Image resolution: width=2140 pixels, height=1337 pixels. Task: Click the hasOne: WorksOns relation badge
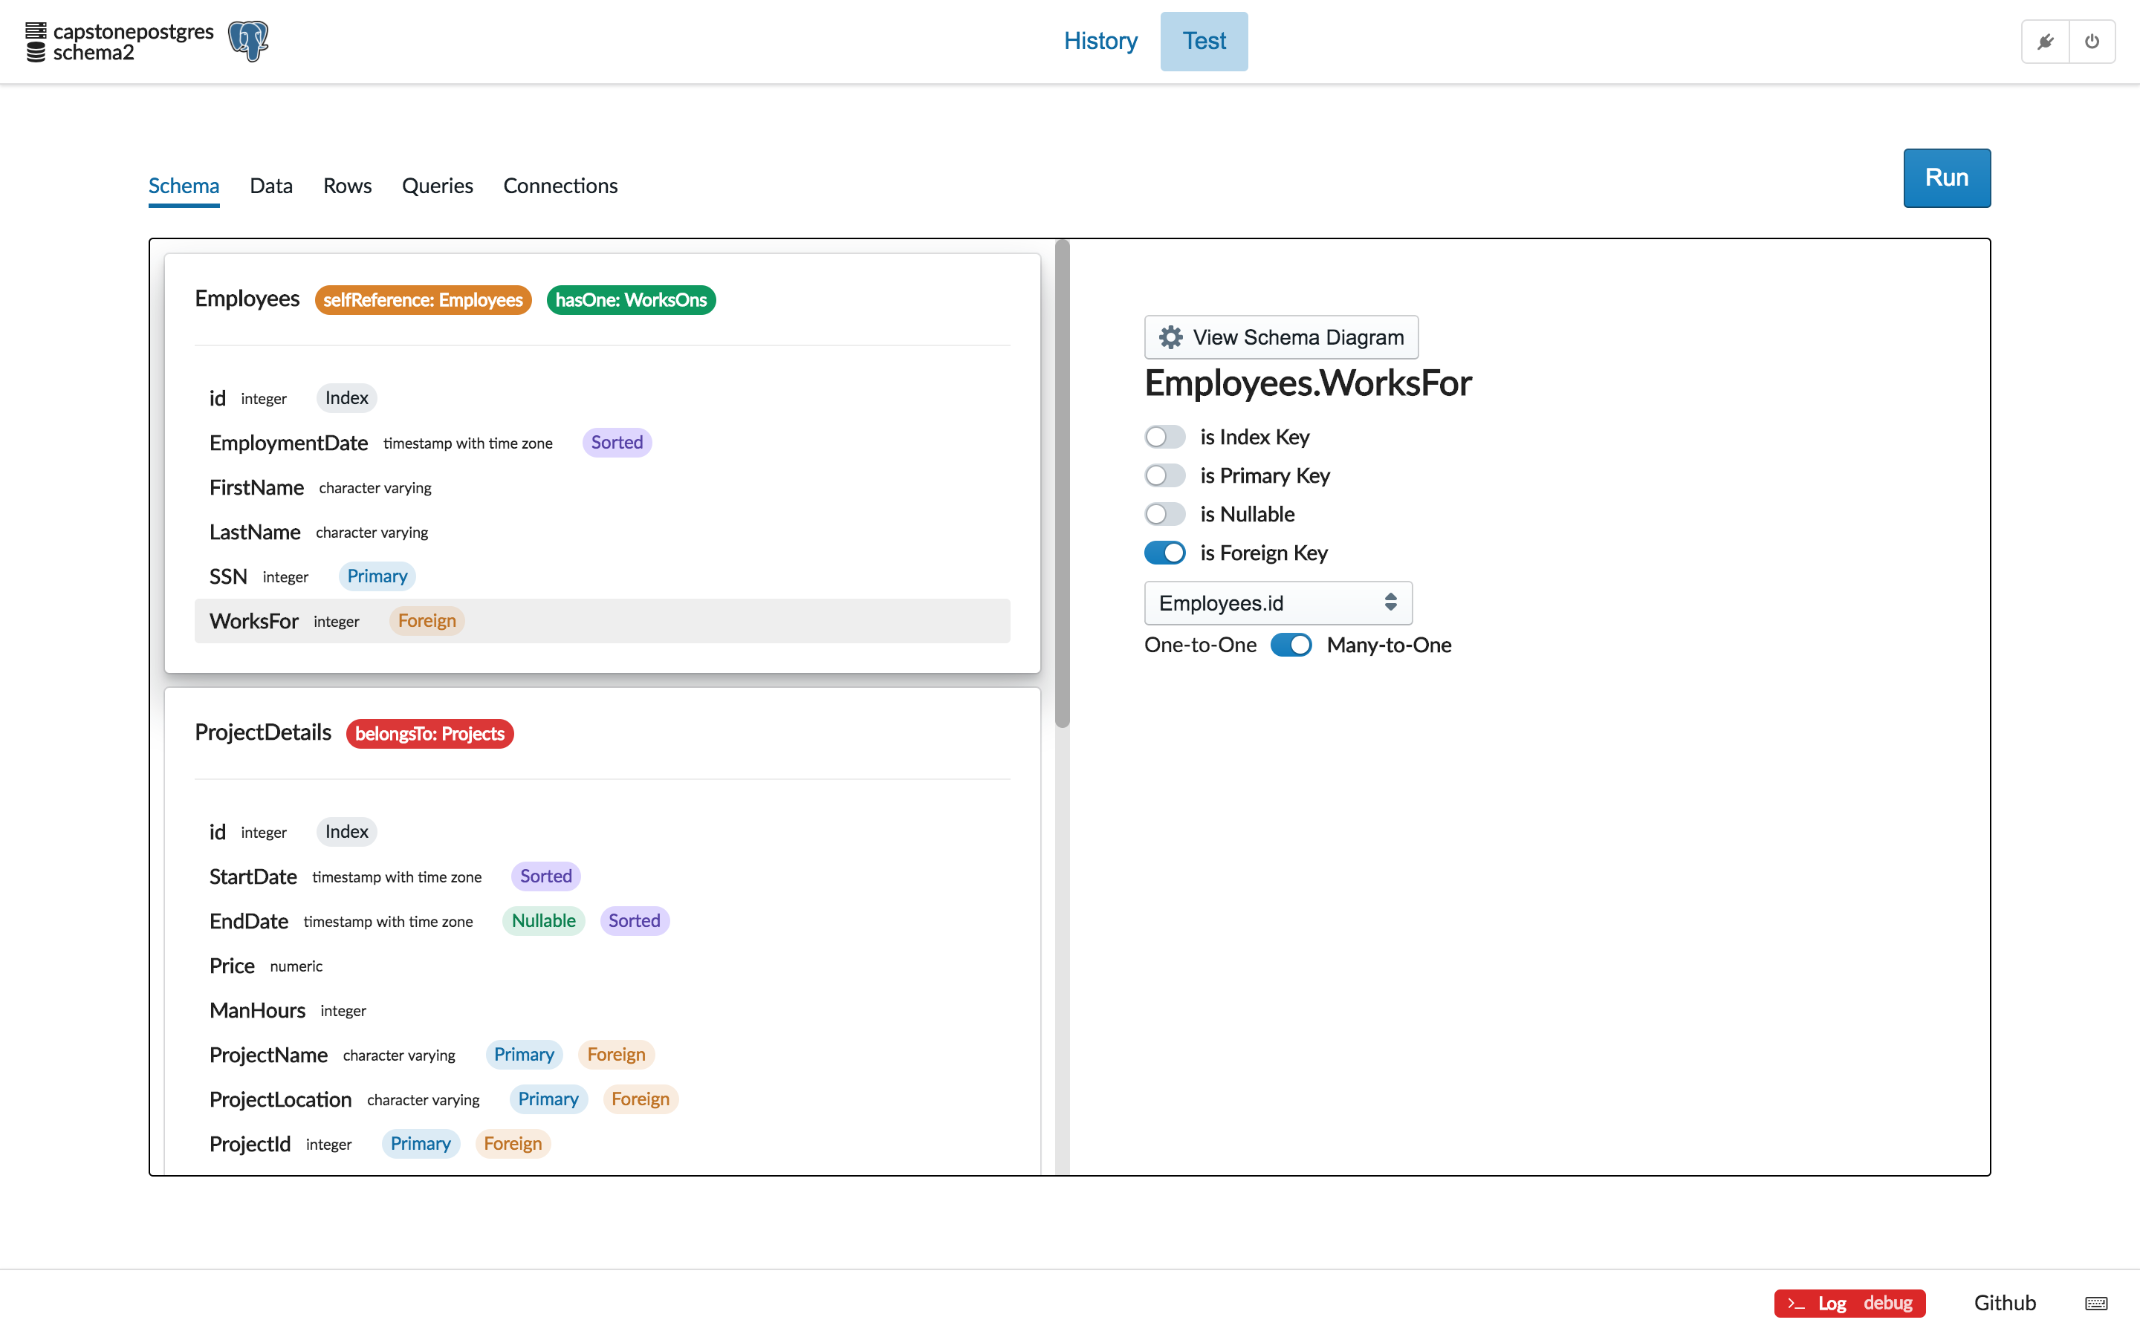coord(631,300)
